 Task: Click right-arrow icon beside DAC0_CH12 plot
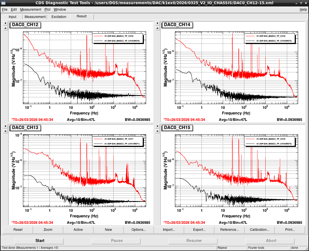pos(6,23)
